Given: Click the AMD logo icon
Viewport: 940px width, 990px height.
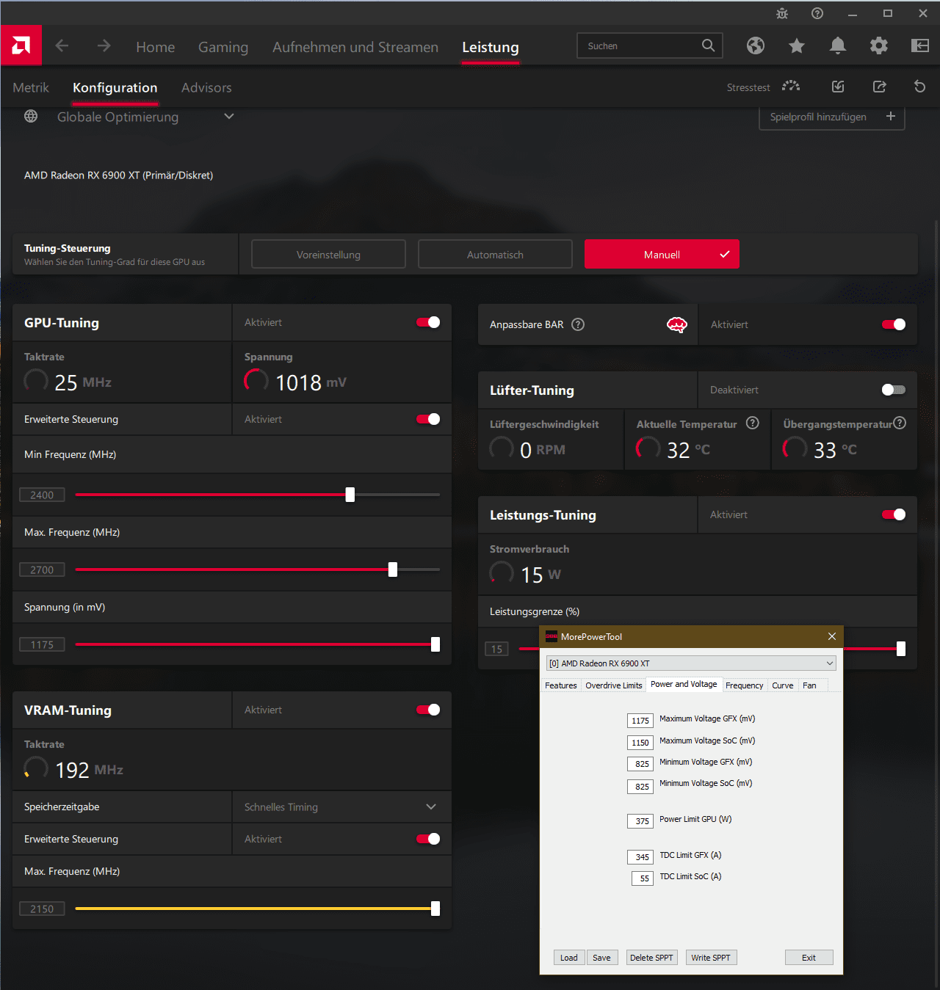Looking at the screenshot, I should (x=21, y=46).
